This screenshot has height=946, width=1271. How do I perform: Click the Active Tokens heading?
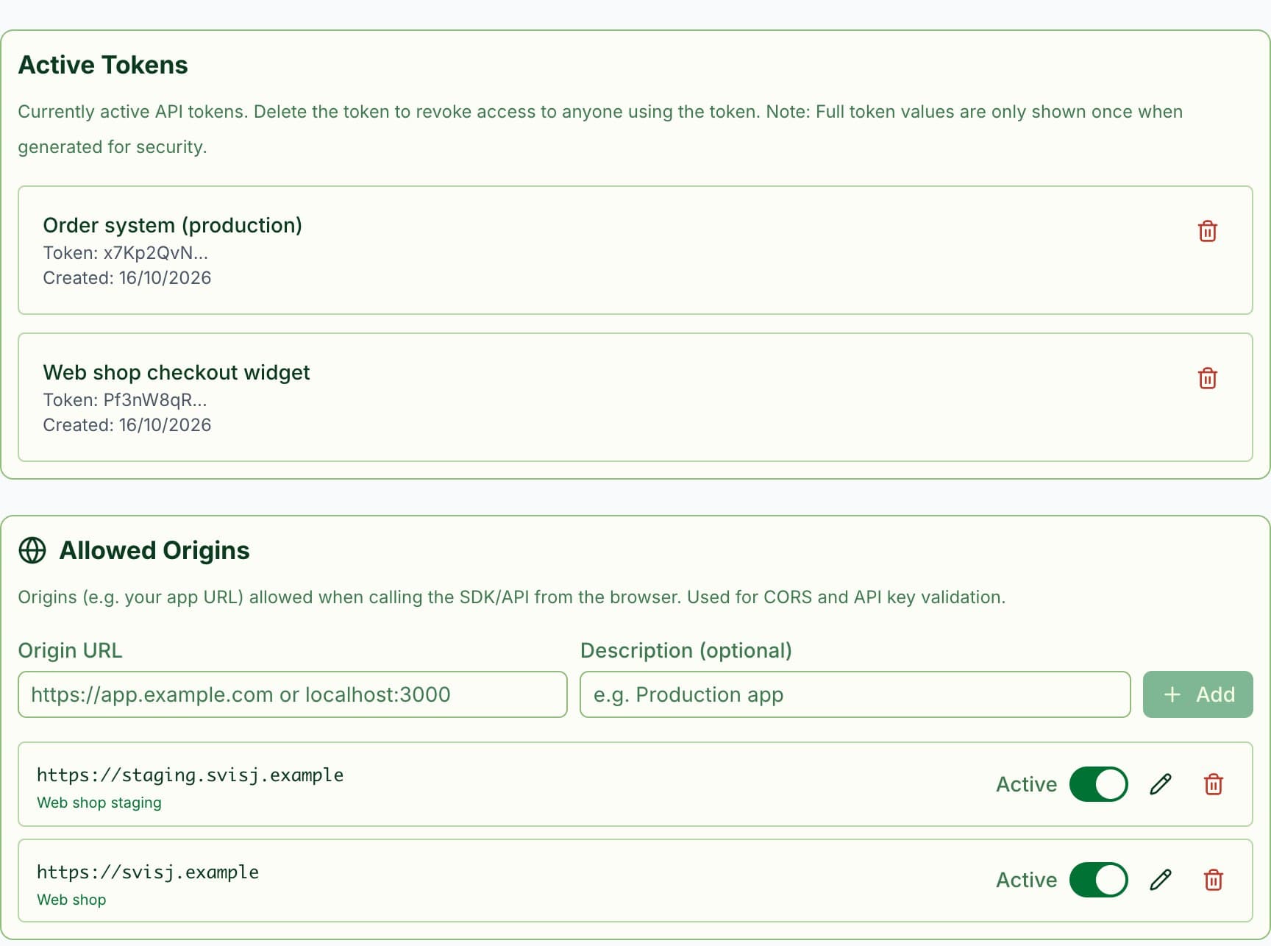(x=103, y=65)
